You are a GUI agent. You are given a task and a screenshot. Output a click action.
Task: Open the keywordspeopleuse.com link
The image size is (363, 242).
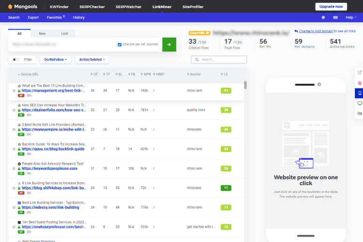click(x=49, y=168)
